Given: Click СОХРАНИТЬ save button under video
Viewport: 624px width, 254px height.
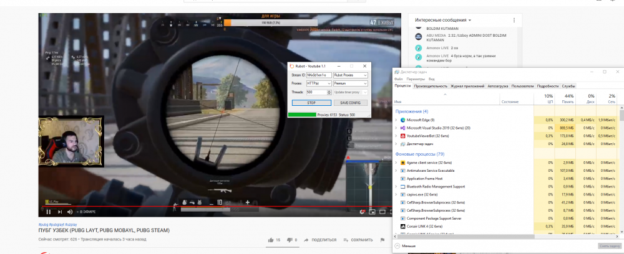Looking at the screenshot, I should tap(357, 240).
